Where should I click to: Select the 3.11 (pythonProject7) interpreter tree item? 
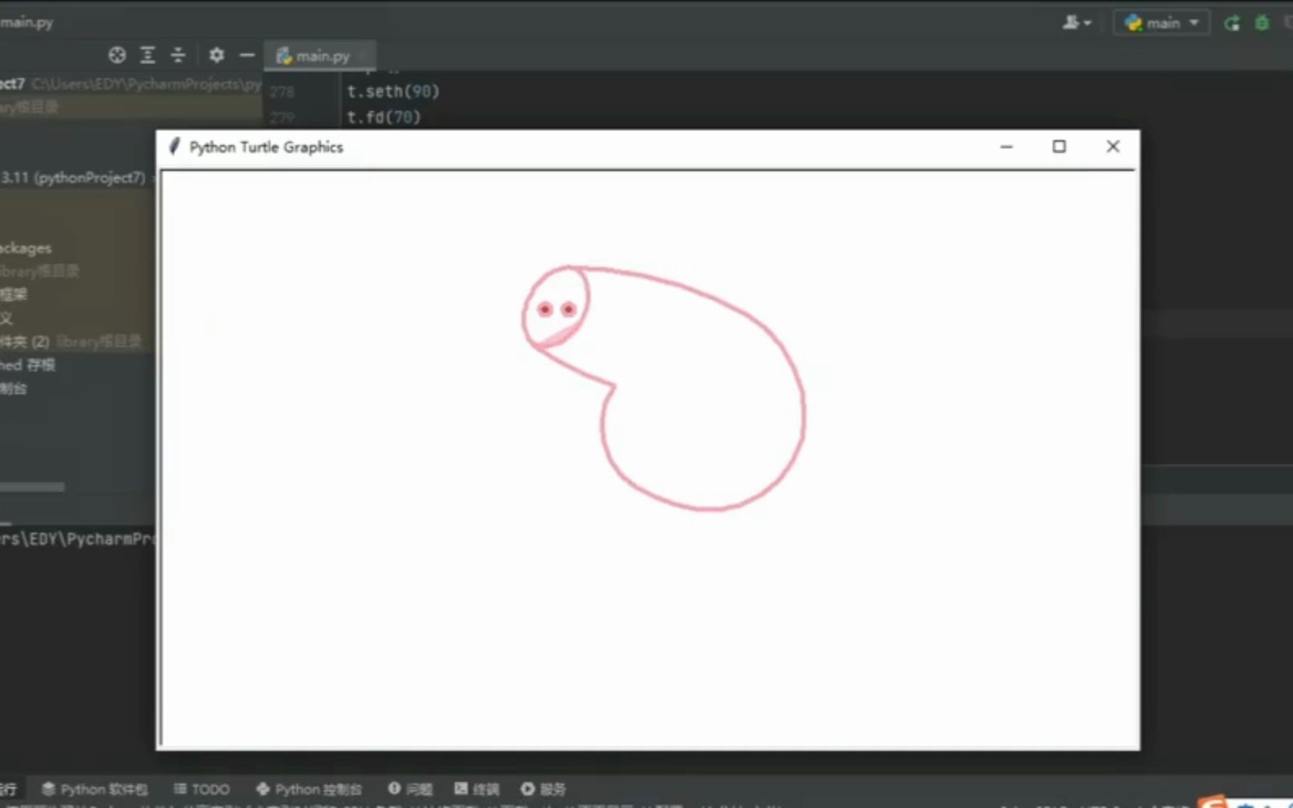click(x=73, y=178)
